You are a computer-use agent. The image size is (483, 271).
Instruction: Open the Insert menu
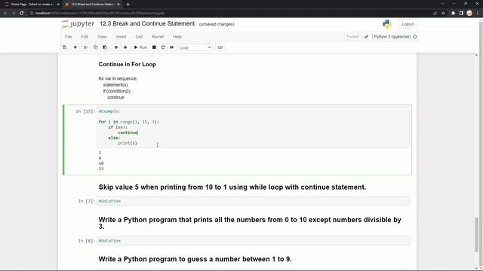coord(121,37)
